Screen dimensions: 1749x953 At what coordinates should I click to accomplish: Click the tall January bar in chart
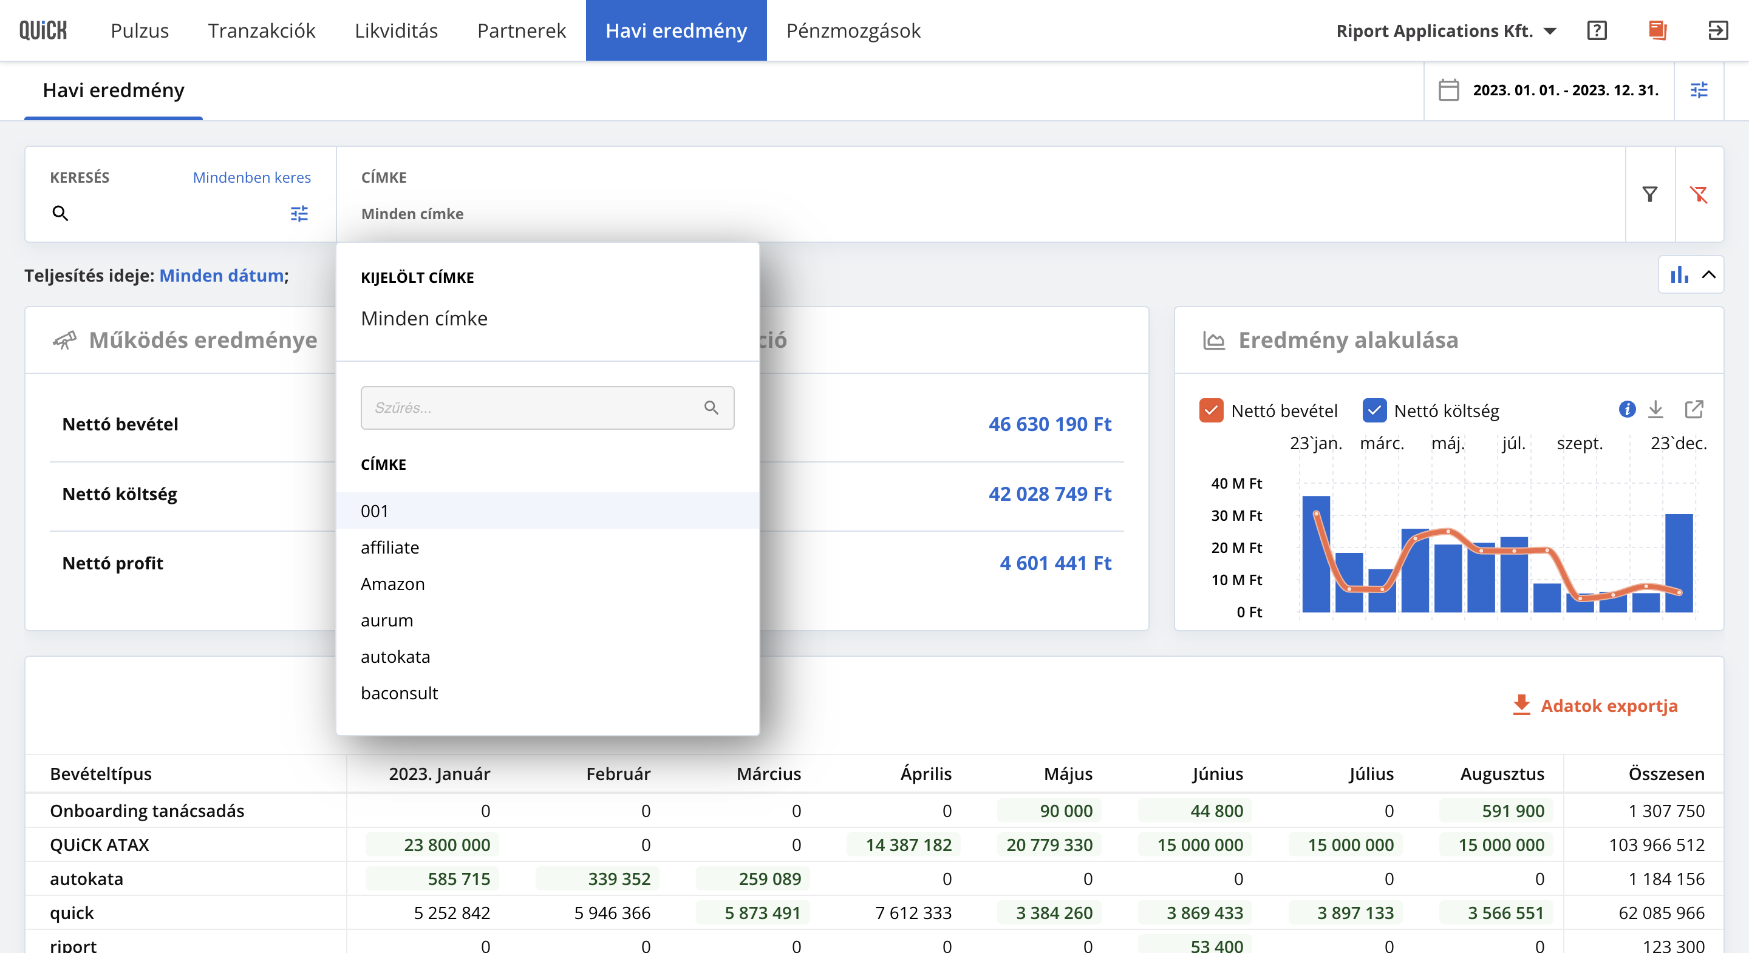(1316, 554)
